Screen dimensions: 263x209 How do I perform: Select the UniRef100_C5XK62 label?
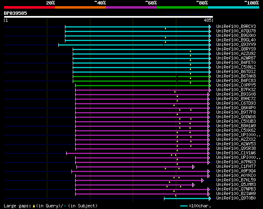(236, 131)
